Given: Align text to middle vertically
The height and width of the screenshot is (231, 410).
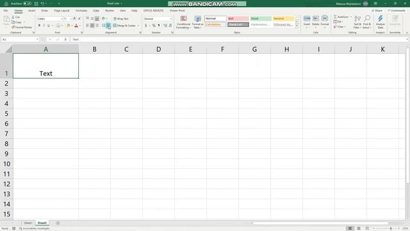Looking at the screenshot, I should tap(92, 19).
